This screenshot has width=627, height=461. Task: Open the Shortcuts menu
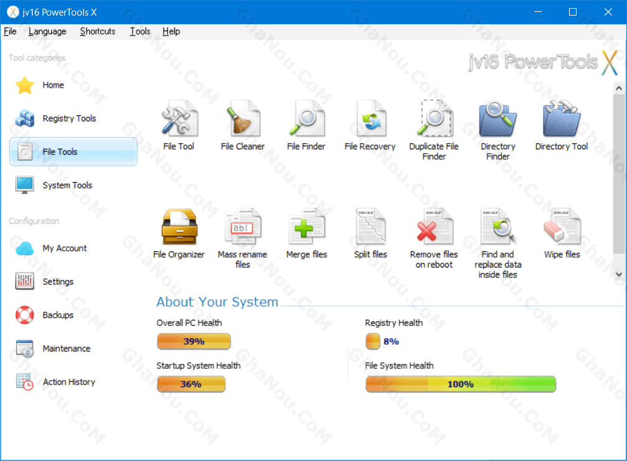(98, 31)
